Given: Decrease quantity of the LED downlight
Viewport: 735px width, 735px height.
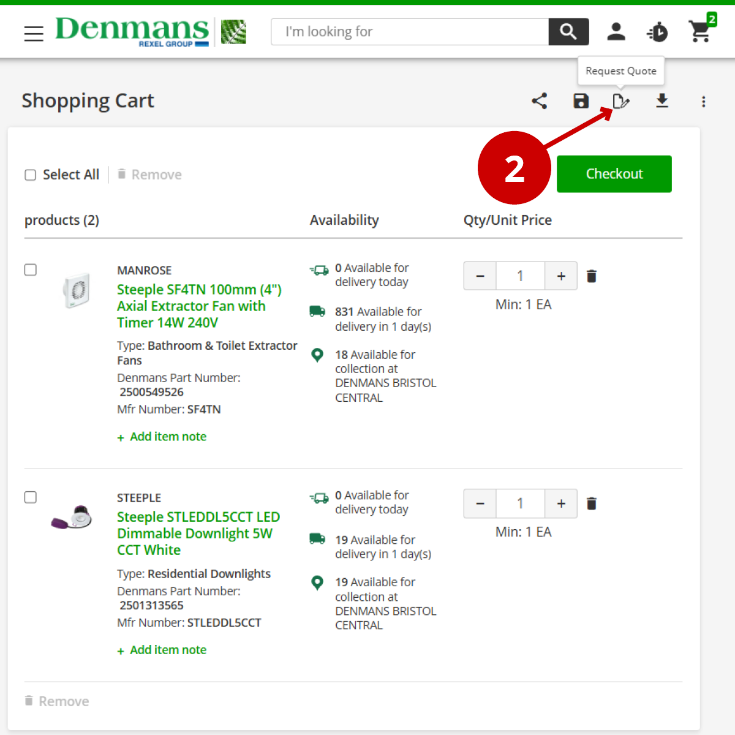Looking at the screenshot, I should (x=480, y=503).
